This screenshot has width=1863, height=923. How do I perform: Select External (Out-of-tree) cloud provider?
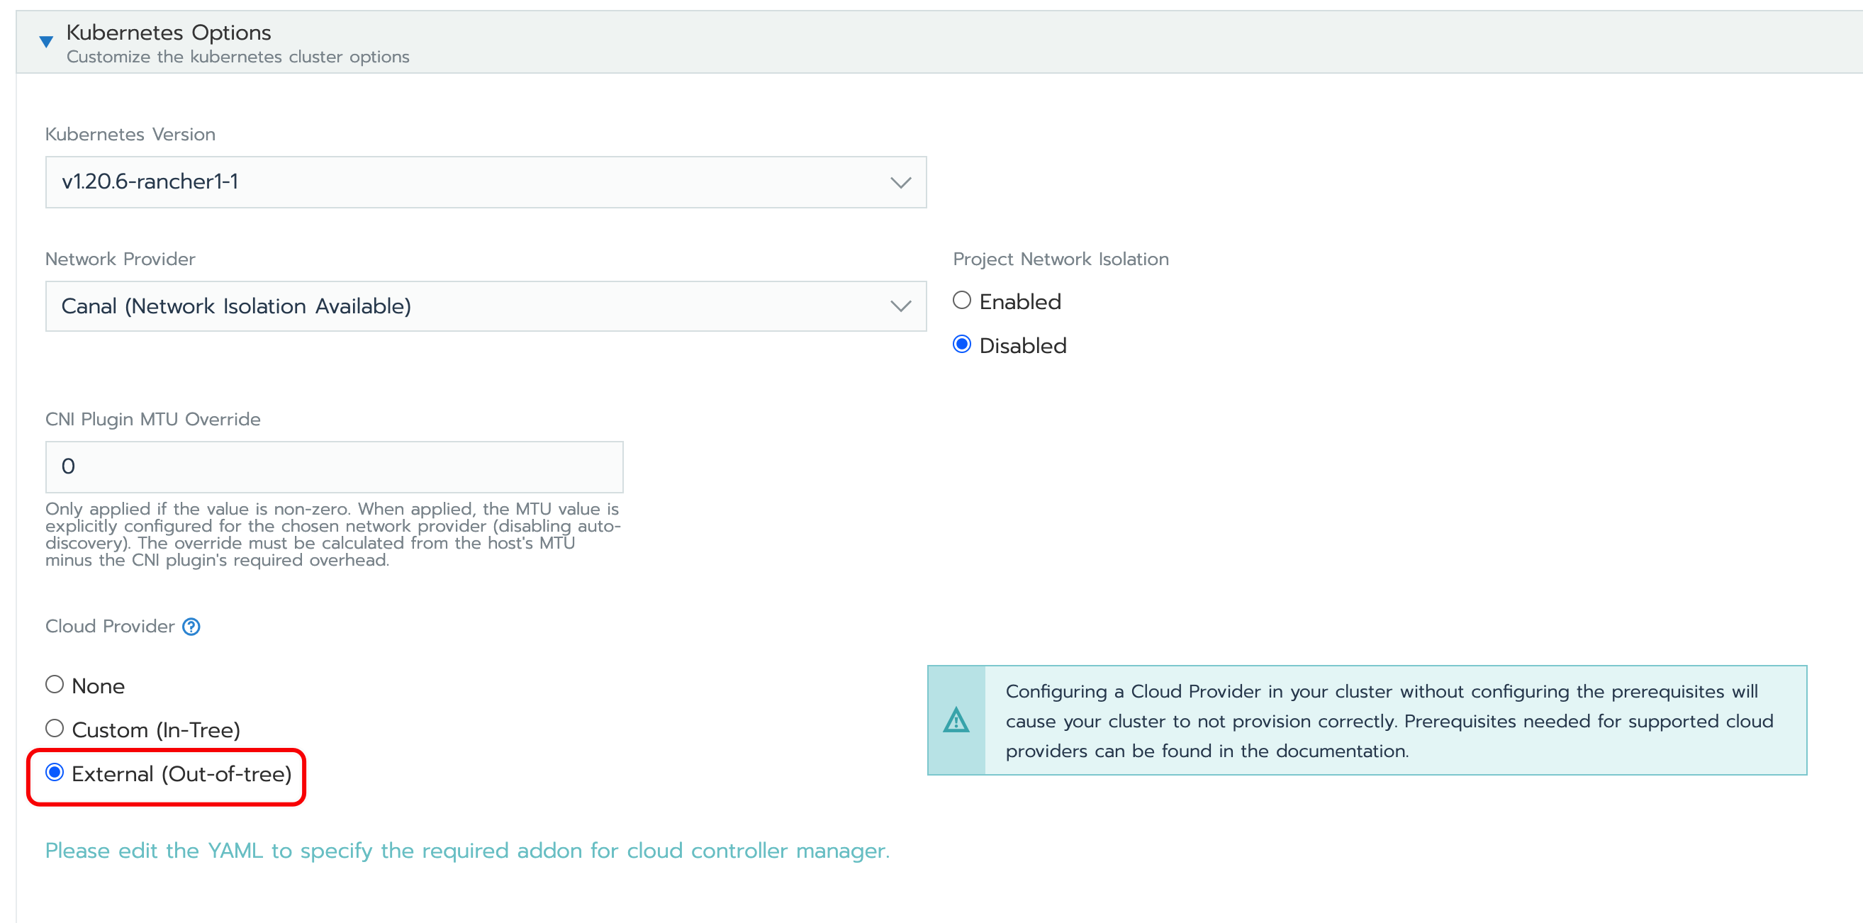pyautogui.click(x=55, y=773)
